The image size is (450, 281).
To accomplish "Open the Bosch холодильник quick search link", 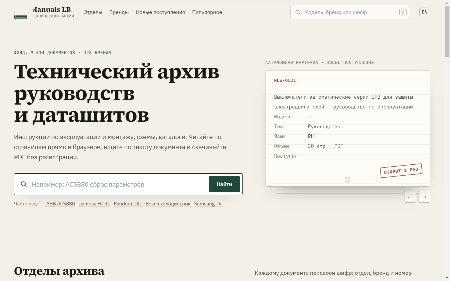I will click(x=168, y=204).
